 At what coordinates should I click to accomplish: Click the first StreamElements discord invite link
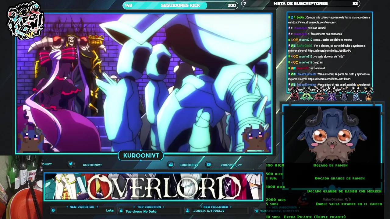pyautogui.click(x=329, y=79)
